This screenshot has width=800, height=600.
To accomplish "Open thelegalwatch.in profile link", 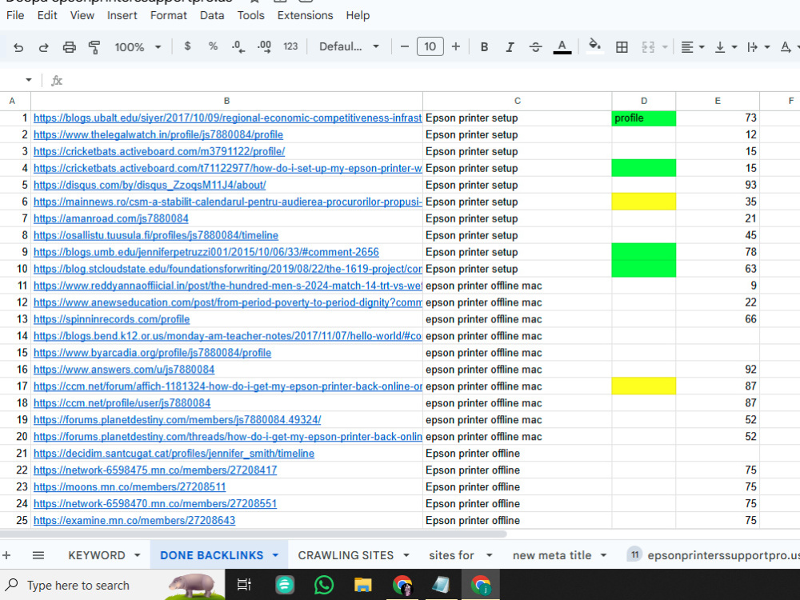I will (158, 134).
